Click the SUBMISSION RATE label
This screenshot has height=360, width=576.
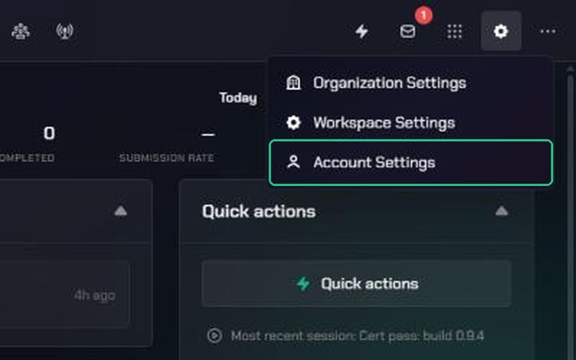[x=167, y=158]
